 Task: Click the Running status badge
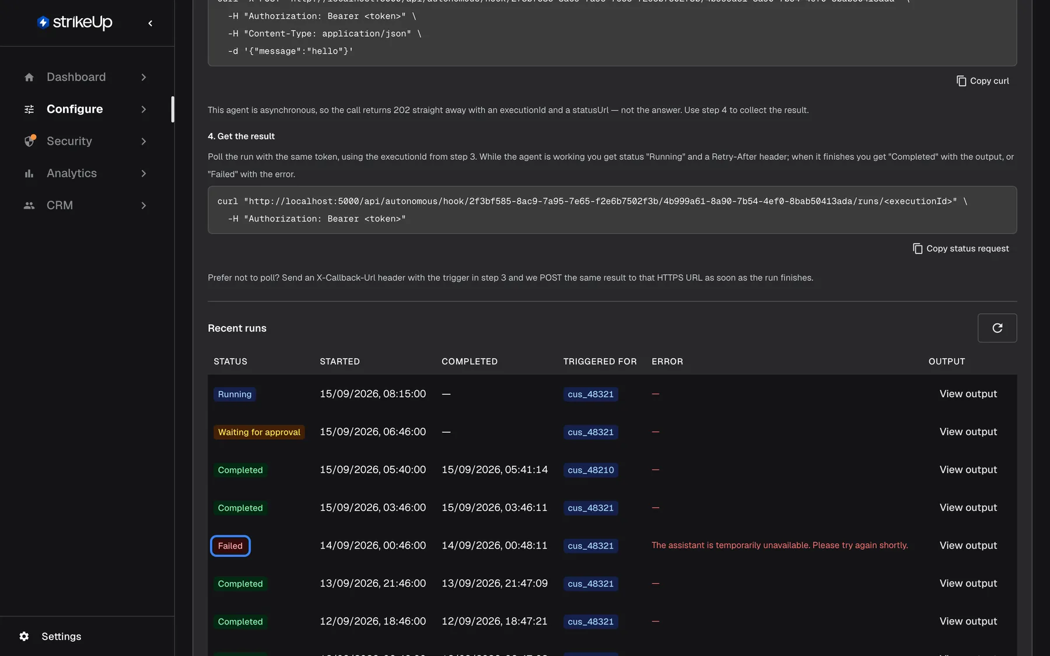tap(235, 394)
